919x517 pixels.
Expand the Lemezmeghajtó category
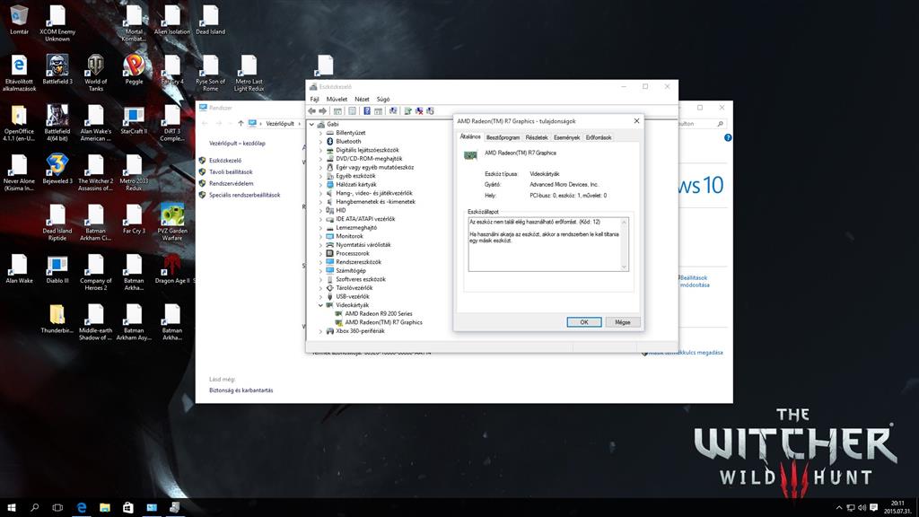click(320, 227)
